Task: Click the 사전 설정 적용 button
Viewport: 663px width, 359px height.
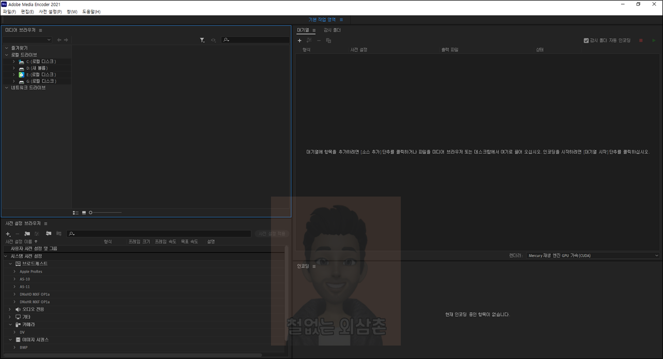Action: pos(272,234)
